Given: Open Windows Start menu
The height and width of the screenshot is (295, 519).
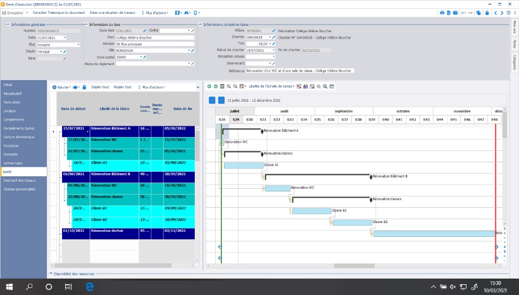Looking at the screenshot, I should pyautogui.click(x=9, y=287).
